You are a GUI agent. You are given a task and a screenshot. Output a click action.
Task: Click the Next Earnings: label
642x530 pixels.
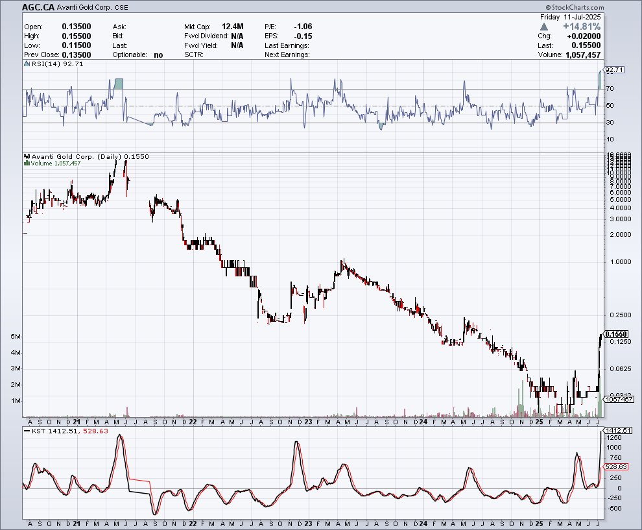(x=287, y=55)
